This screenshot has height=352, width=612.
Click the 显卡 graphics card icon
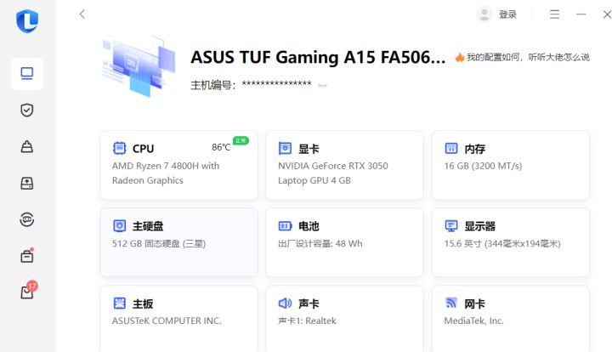pyautogui.click(x=285, y=148)
